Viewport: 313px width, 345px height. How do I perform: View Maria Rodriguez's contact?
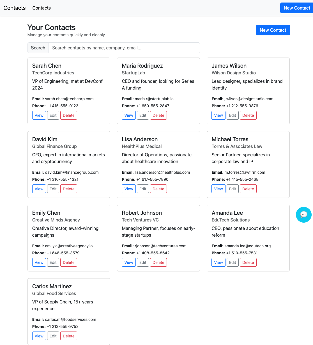pyautogui.click(x=129, y=115)
